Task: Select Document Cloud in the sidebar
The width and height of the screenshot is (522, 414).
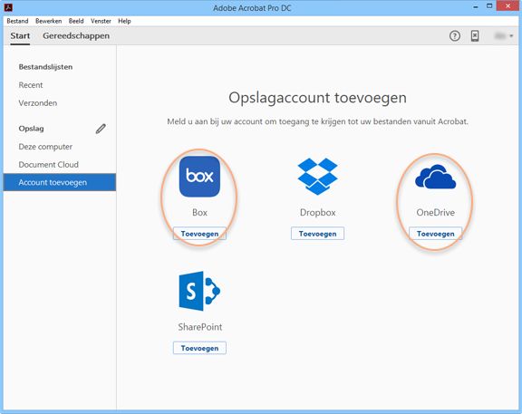Action: click(49, 165)
